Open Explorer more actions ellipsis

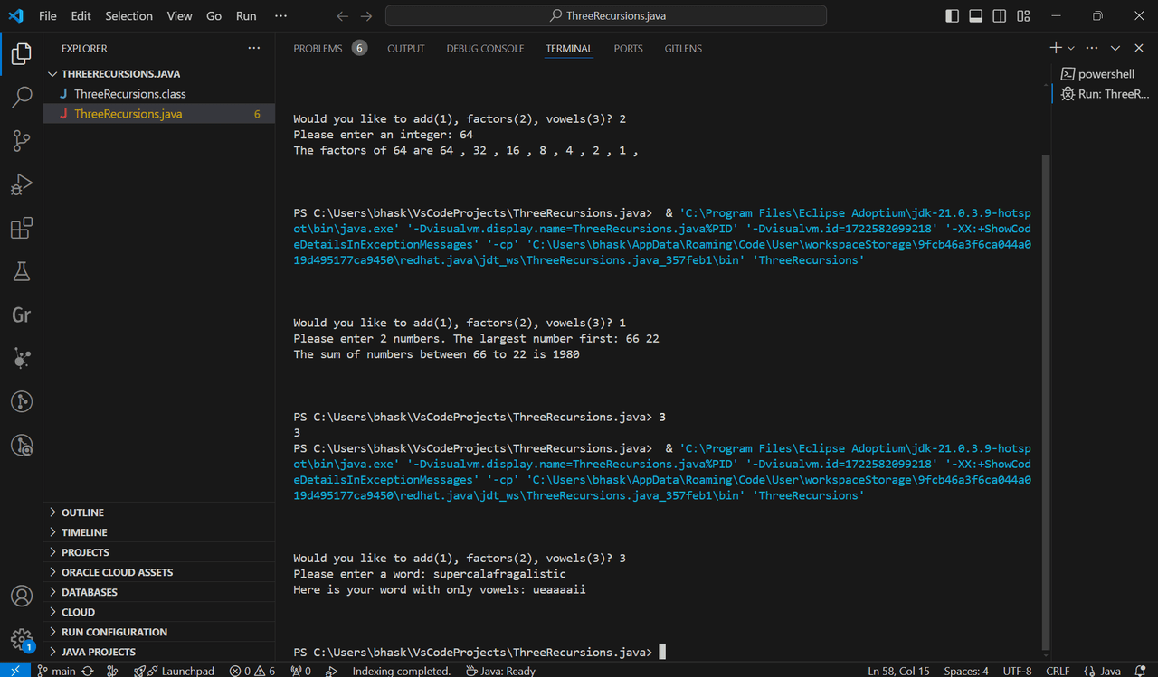coord(254,48)
